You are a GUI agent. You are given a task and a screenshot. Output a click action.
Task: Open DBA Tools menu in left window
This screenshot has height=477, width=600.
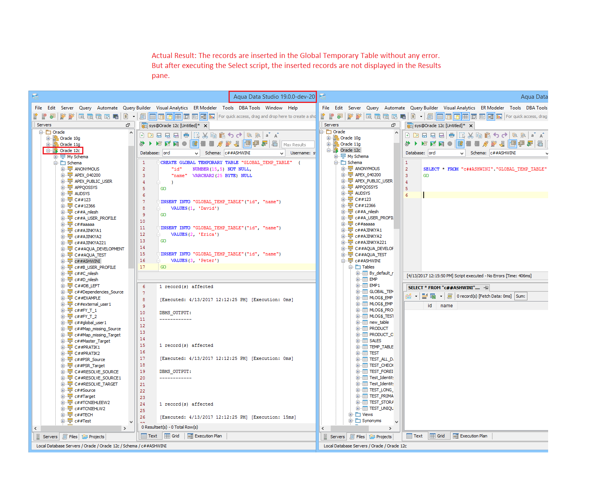click(249, 108)
